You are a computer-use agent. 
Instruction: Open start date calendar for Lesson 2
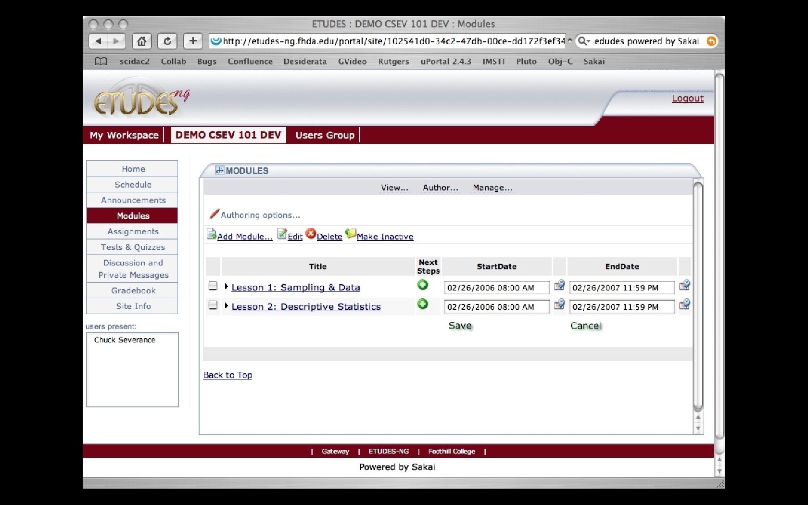click(x=559, y=304)
